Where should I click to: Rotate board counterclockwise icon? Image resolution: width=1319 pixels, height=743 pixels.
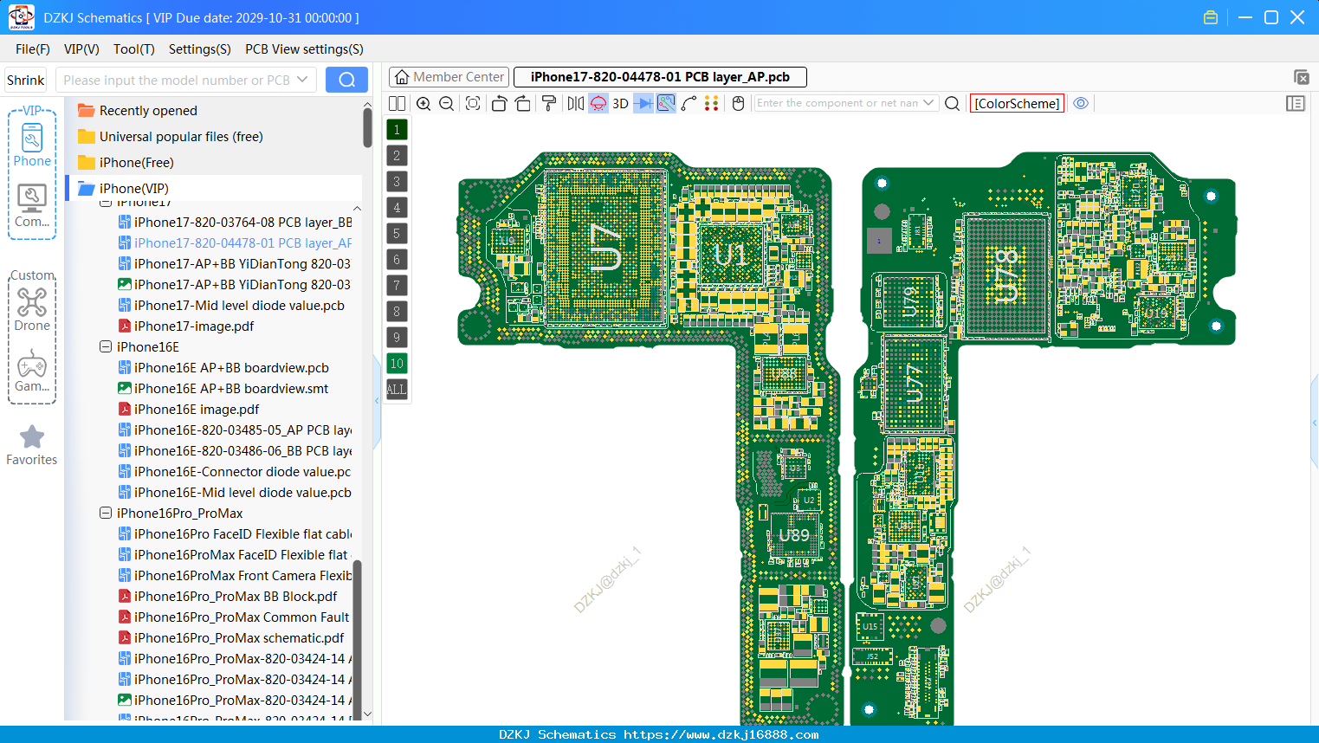pos(499,103)
